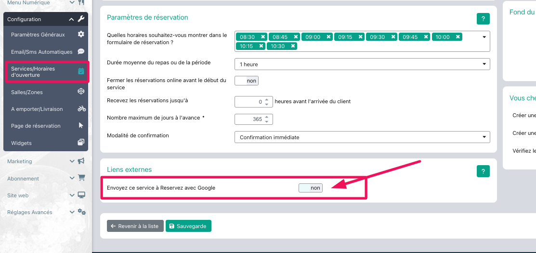
Task: Click the stacked windows icon for Widgets
Action: click(81, 142)
